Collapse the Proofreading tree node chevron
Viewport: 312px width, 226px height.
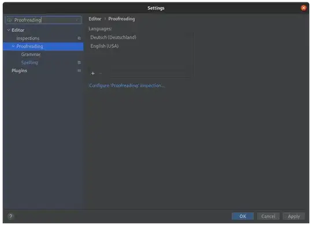[13, 46]
